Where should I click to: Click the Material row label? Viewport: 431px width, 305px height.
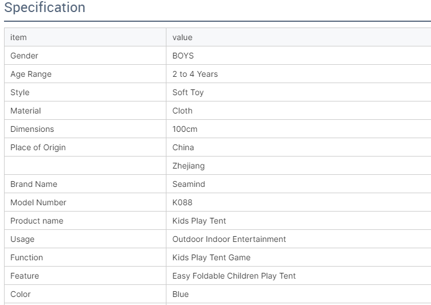point(25,111)
